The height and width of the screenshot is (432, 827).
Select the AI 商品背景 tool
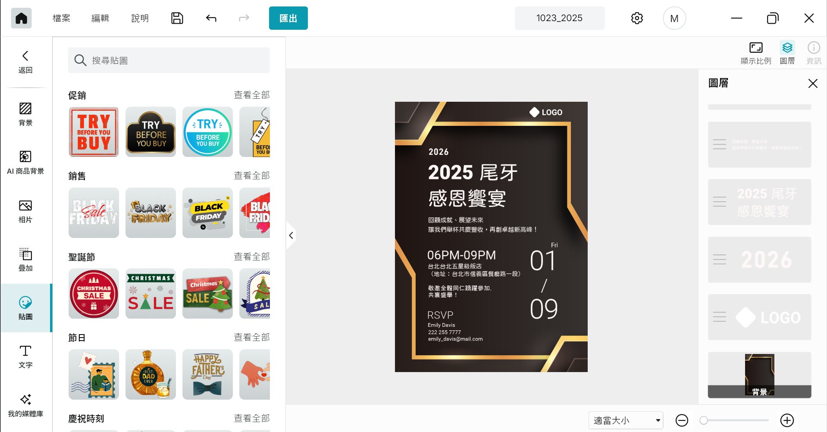pos(26,163)
